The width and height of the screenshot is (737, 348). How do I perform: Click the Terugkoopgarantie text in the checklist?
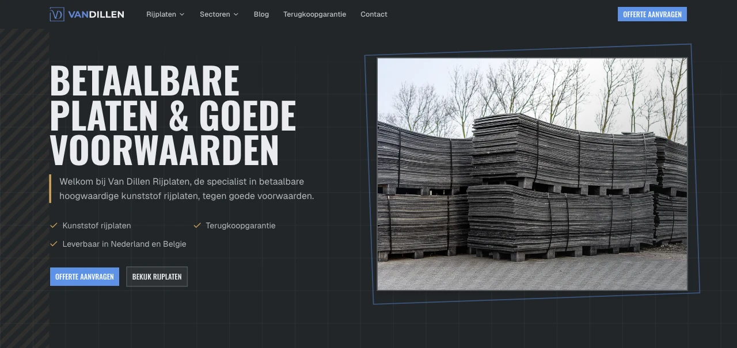pyautogui.click(x=241, y=225)
